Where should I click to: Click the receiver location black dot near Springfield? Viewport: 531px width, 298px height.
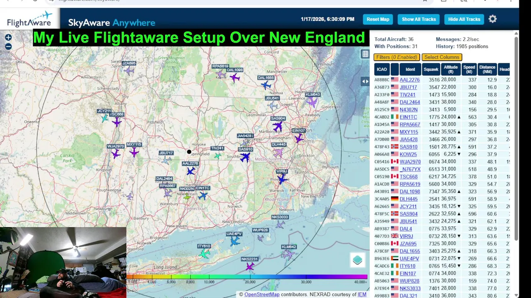click(x=189, y=152)
